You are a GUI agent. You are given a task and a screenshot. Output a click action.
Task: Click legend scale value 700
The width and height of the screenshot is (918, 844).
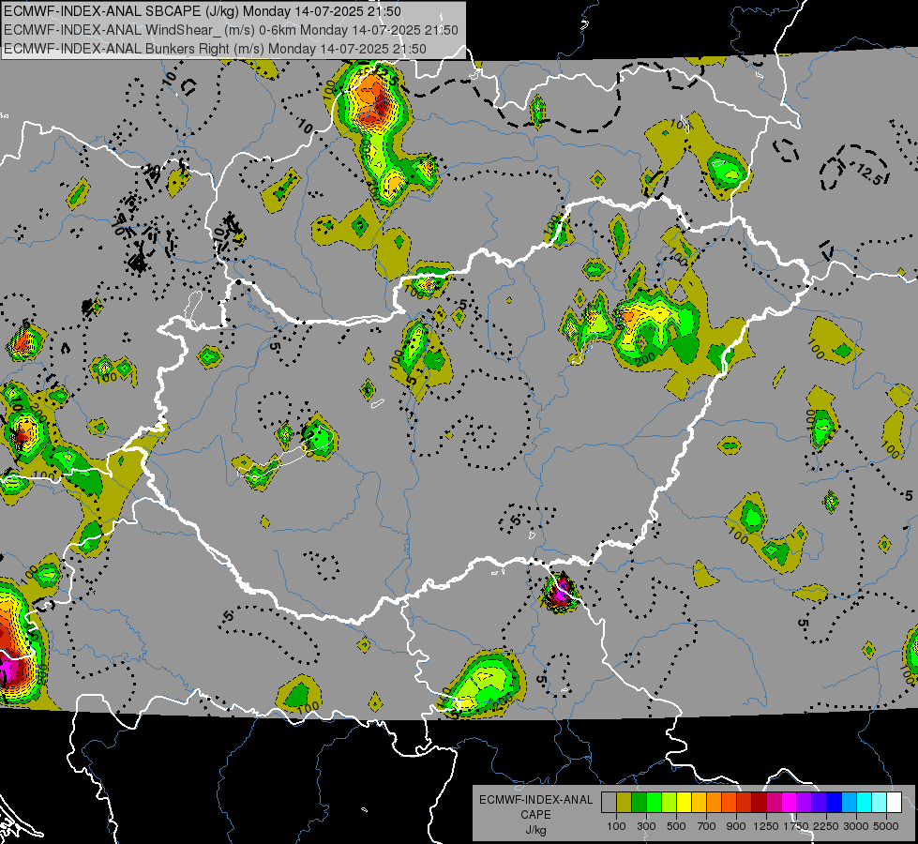(x=707, y=826)
